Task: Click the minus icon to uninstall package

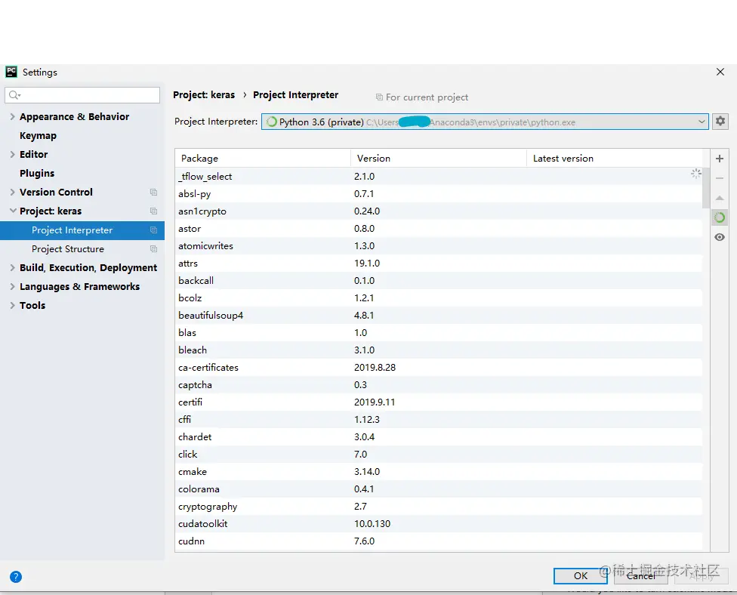Action: pyautogui.click(x=719, y=179)
